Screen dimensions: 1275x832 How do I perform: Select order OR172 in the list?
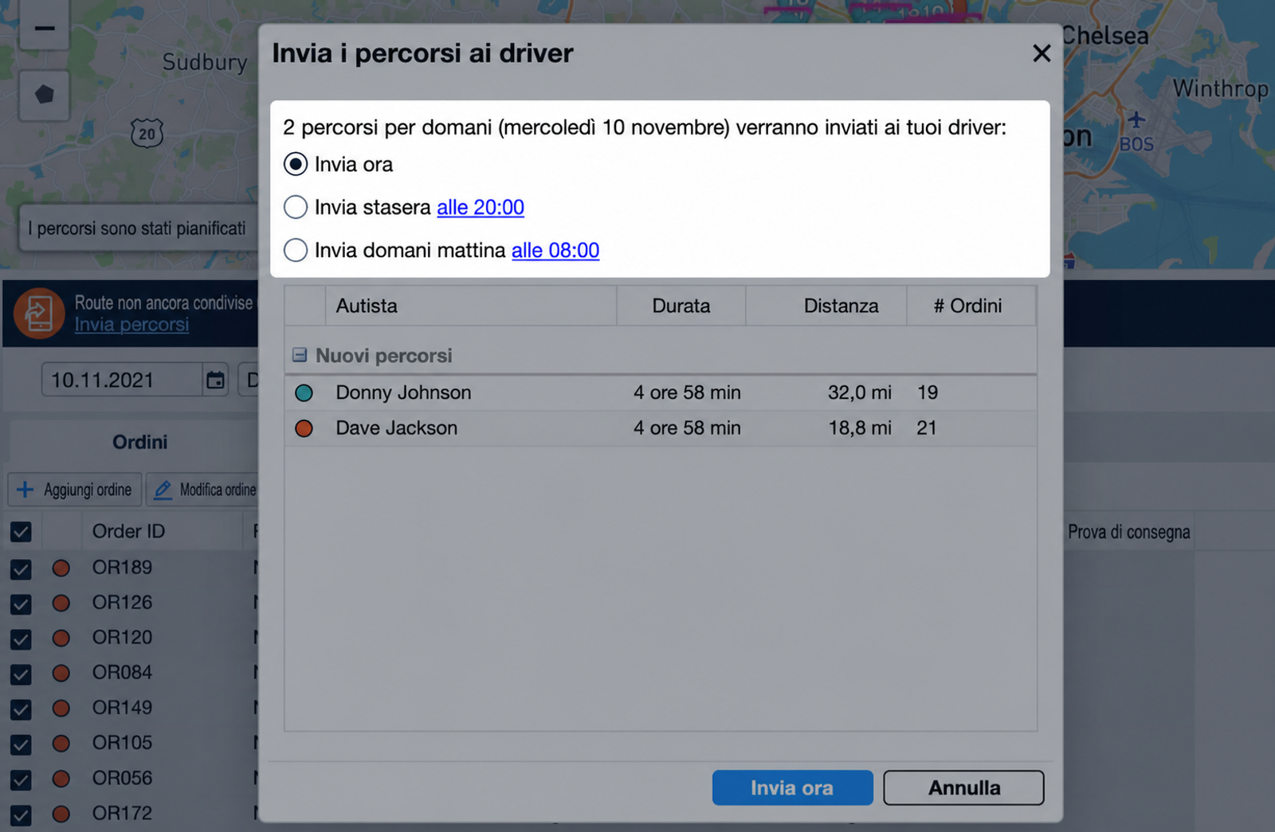[122, 813]
